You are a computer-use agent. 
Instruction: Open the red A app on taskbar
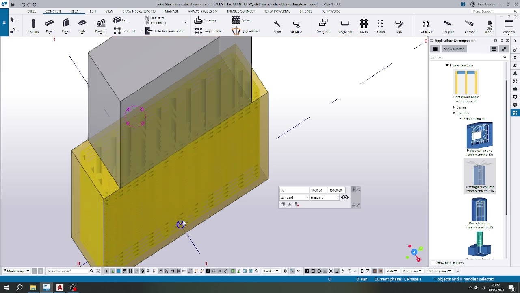(60, 288)
